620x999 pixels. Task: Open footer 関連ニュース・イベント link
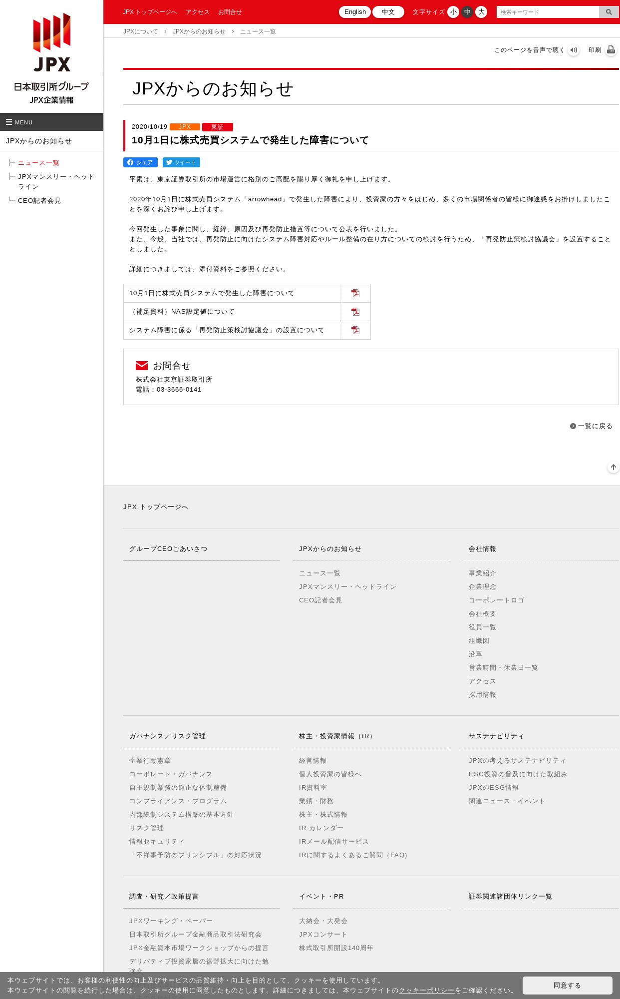pyautogui.click(x=507, y=801)
